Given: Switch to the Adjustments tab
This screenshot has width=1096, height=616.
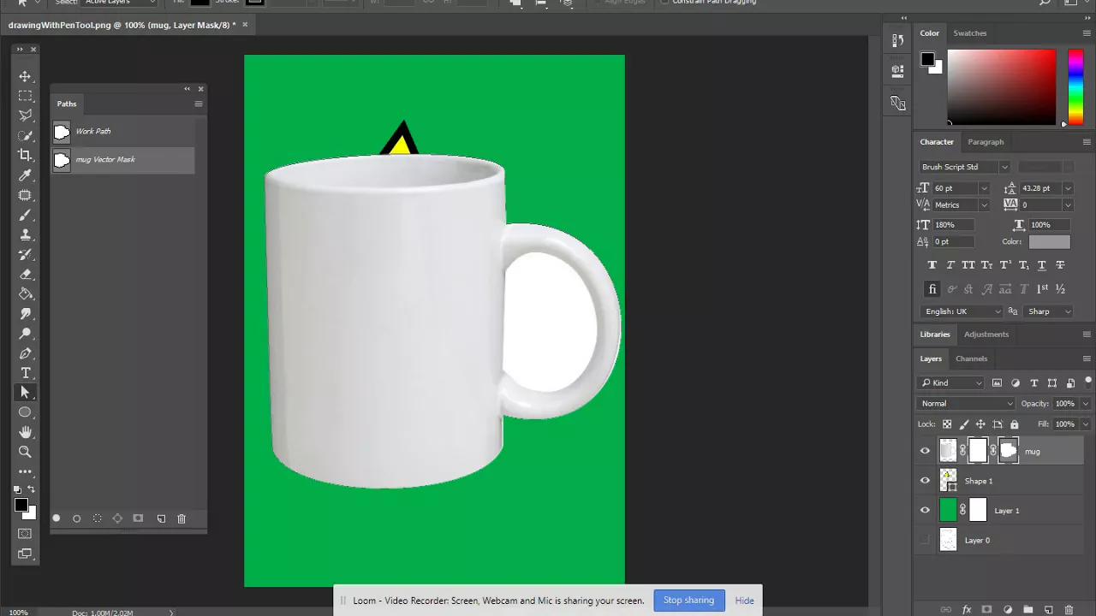Looking at the screenshot, I should click(x=986, y=335).
